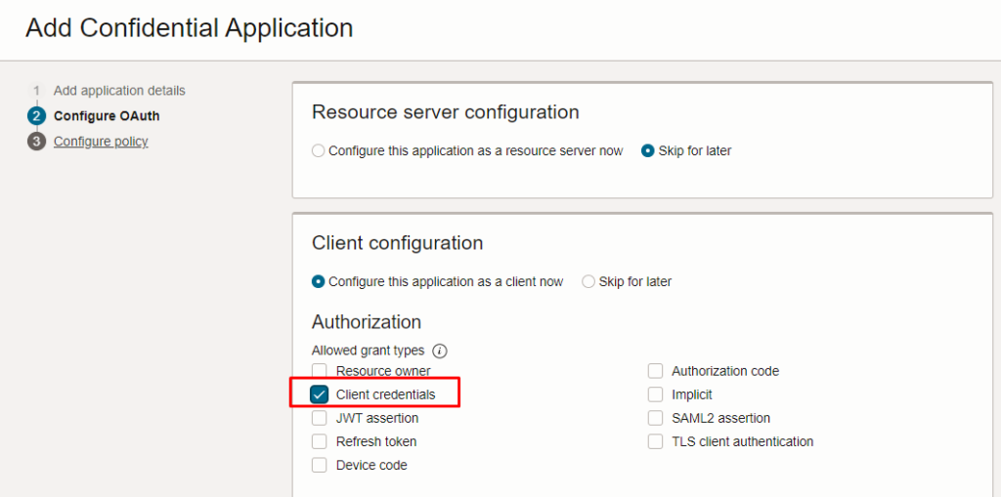Check the SAML2 assertion option
This screenshot has width=1001, height=497.
coord(656,418)
